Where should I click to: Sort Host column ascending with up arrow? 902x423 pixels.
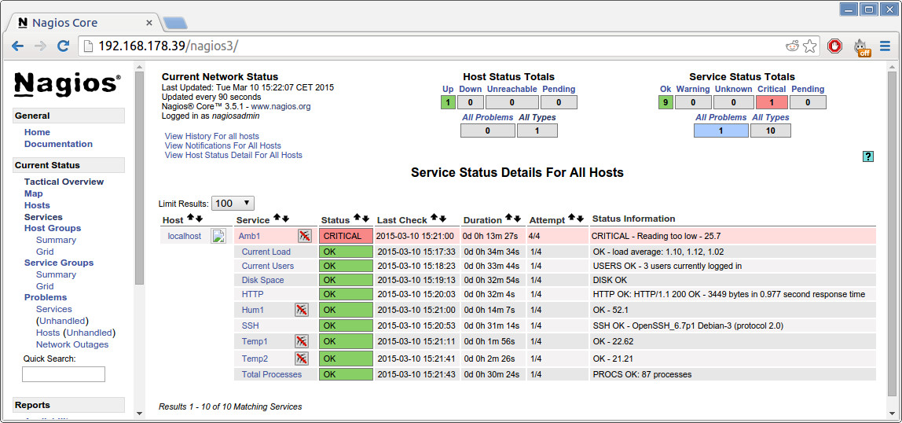point(190,218)
